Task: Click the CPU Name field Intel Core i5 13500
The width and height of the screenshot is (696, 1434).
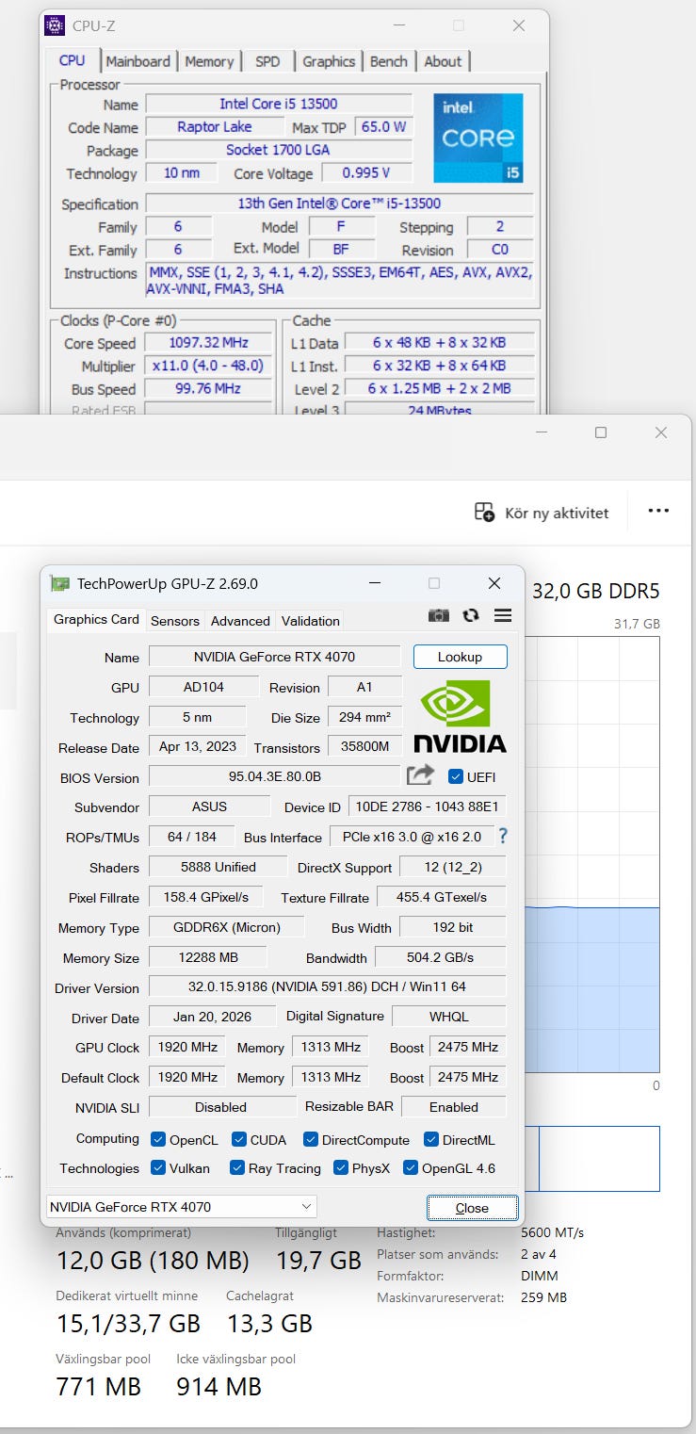Action: (x=279, y=104)
